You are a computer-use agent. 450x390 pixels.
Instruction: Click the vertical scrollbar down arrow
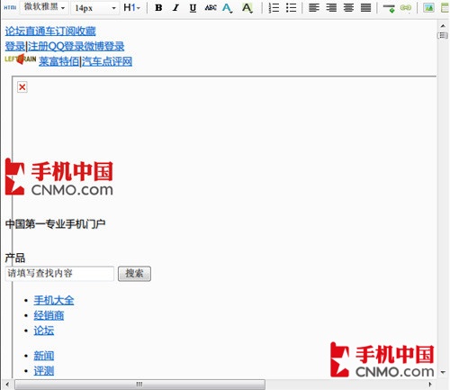[x=443, y=373]
